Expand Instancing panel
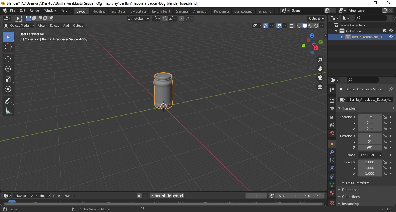 pos(350,204)
